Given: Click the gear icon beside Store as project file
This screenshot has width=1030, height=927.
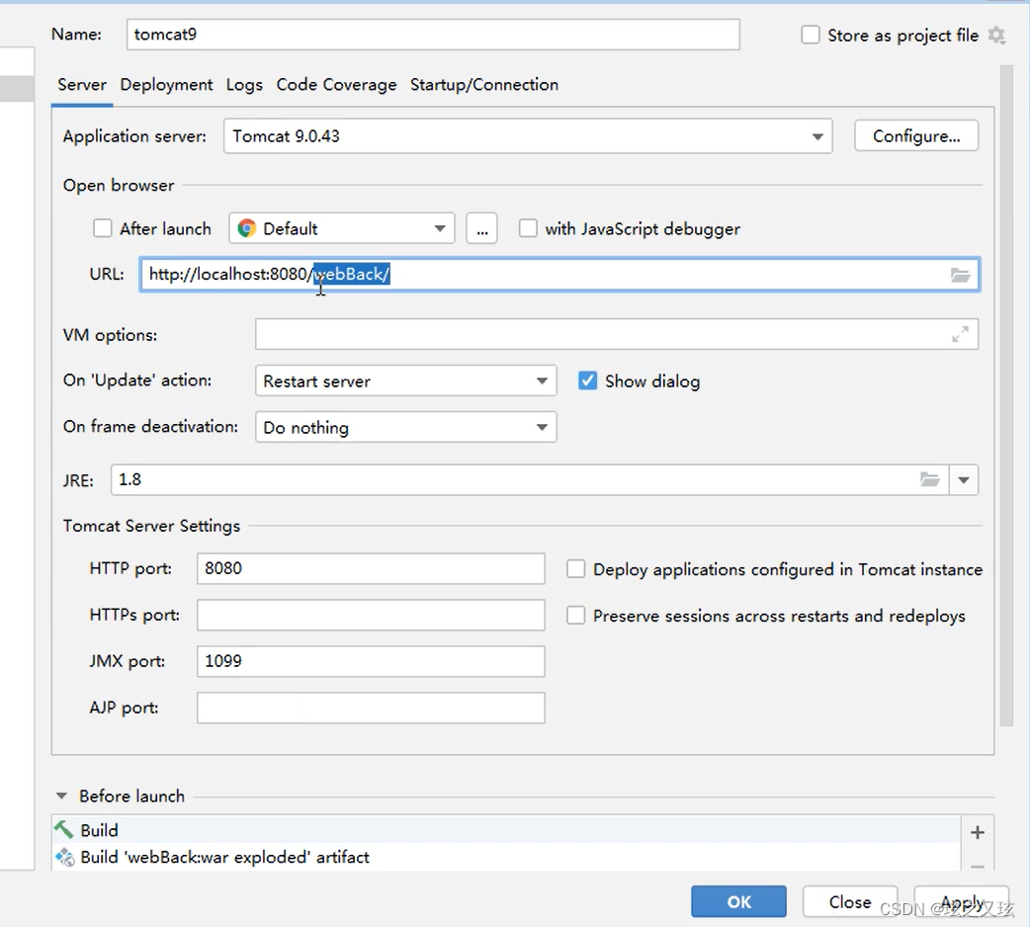Looking at the screenshot, I should click(996, 36).
